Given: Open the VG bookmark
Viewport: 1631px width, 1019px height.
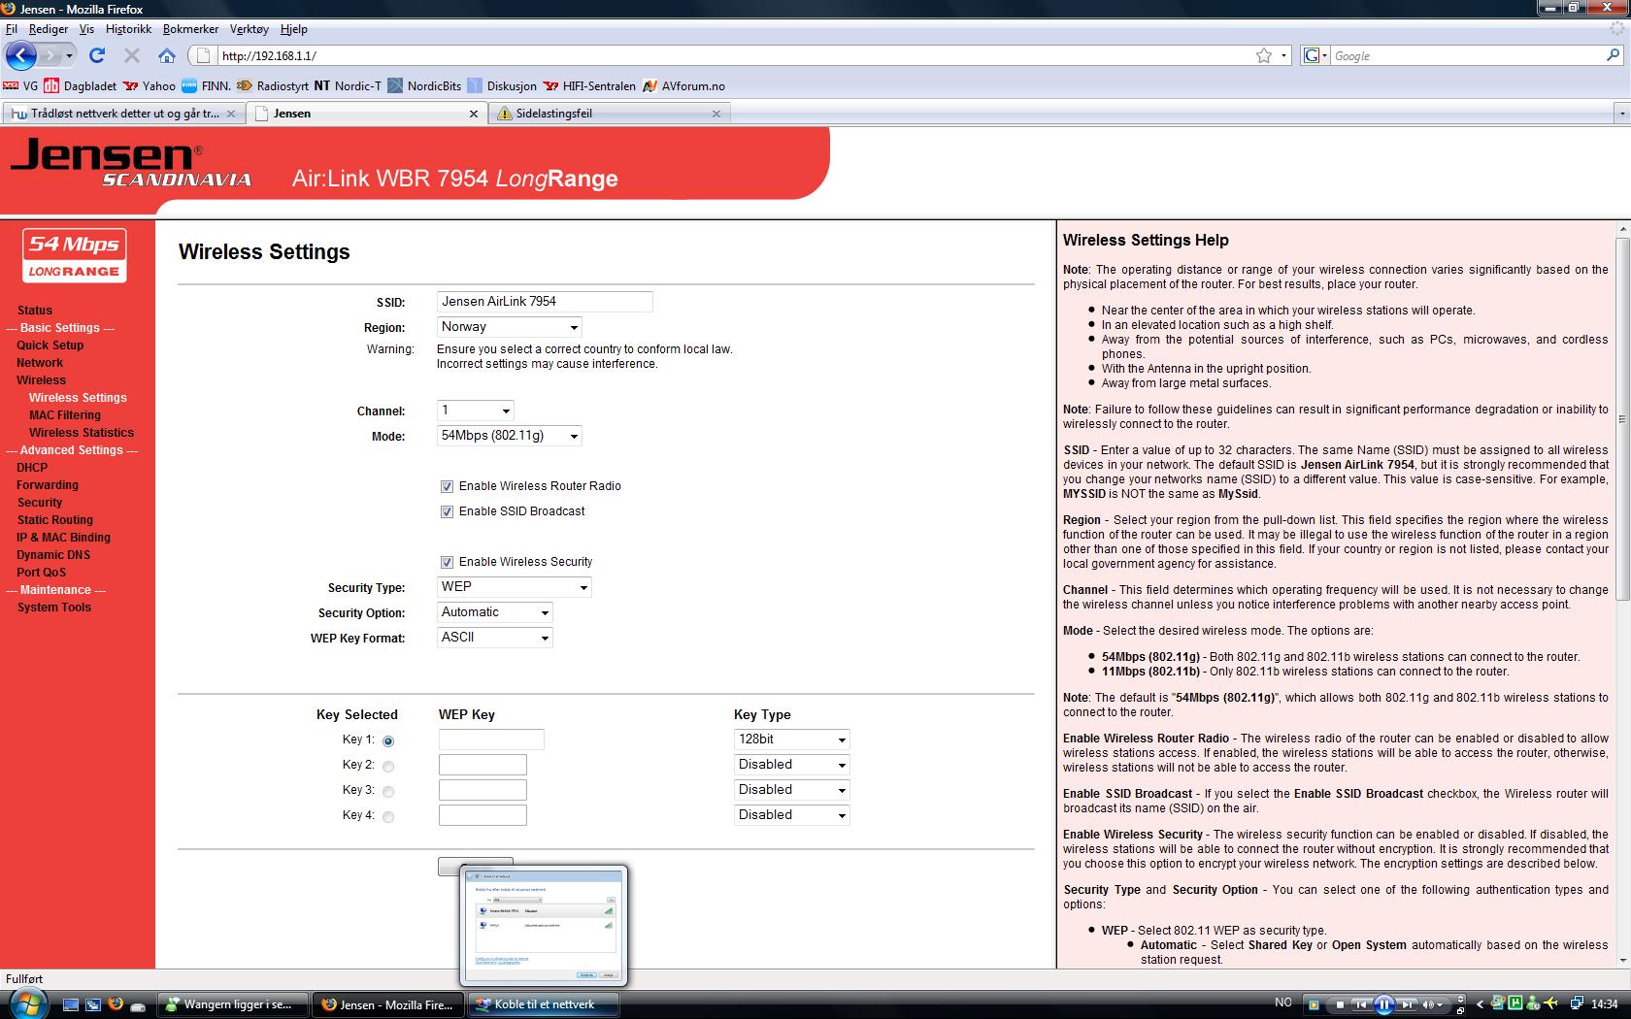Looking at the screenshot, I should click(x=21, y=85).
